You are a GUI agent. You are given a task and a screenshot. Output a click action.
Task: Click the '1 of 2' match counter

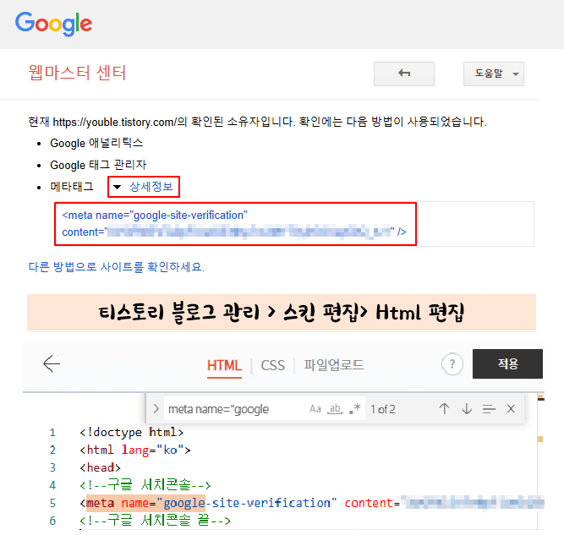click(x=383, y=409)
